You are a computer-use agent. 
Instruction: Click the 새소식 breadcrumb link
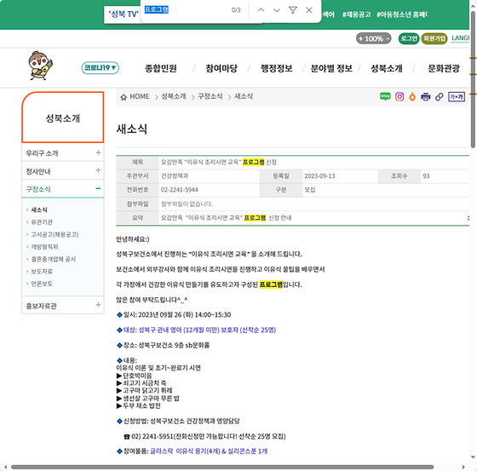coord(244,96)
